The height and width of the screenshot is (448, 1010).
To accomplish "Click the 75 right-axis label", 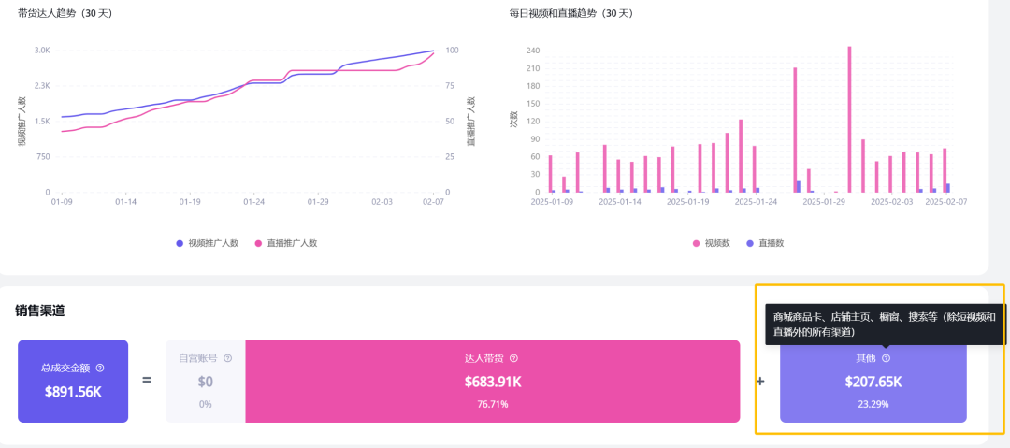I will tap(450, 86).
